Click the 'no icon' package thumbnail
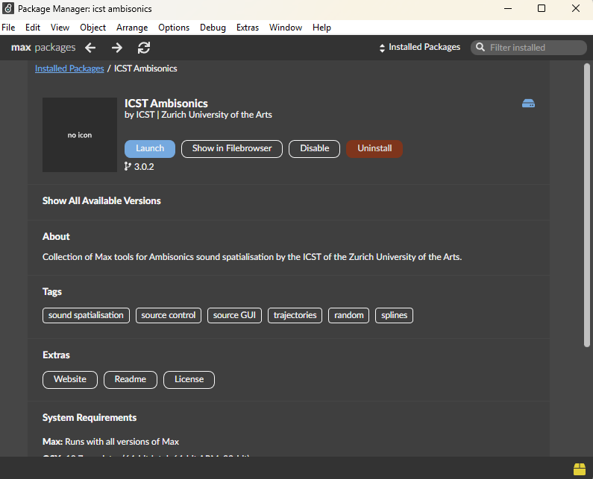Viewport: 593px width, 479px height. [80, 135]
